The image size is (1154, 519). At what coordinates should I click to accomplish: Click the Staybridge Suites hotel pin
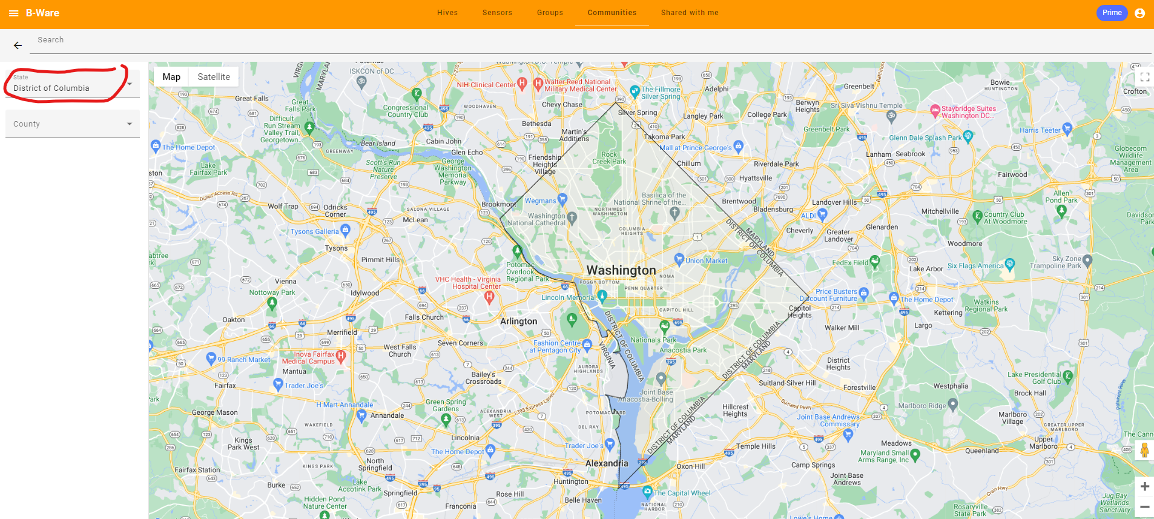[x=935, y=110]
